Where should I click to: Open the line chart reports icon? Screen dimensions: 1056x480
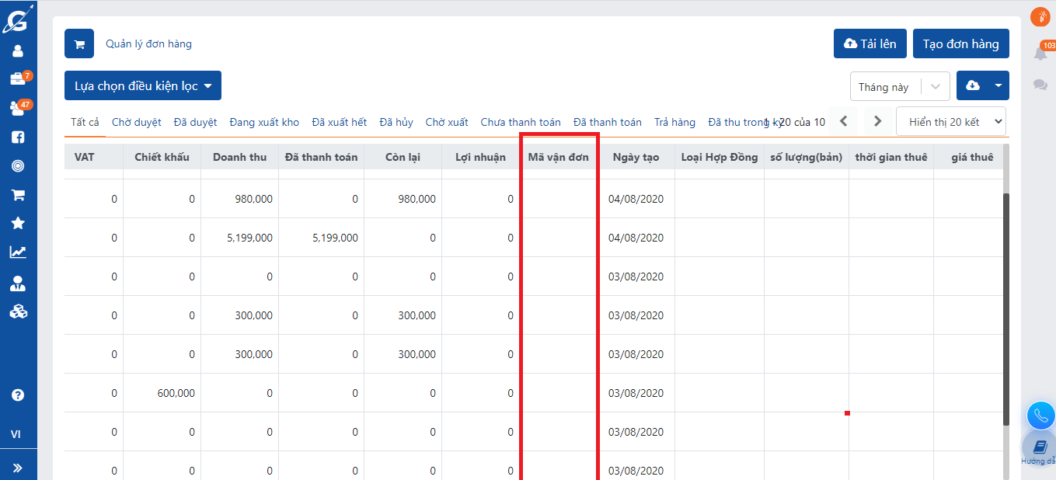[x=18, y=252]
